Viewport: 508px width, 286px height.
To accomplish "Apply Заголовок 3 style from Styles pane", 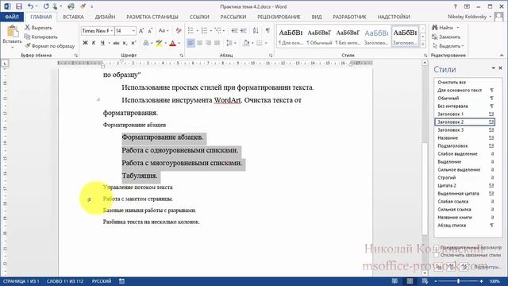I will click(464, 130).
